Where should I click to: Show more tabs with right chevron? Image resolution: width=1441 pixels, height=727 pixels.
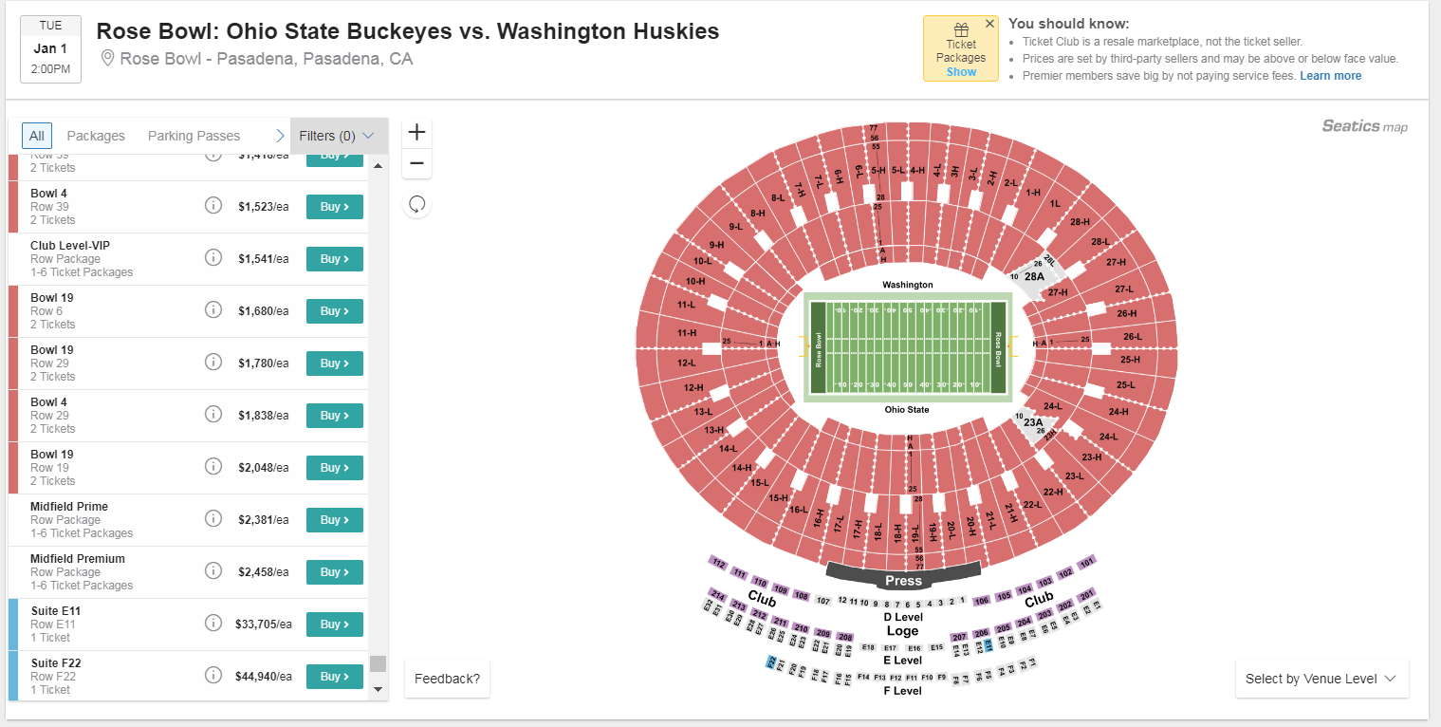(280, 136)
